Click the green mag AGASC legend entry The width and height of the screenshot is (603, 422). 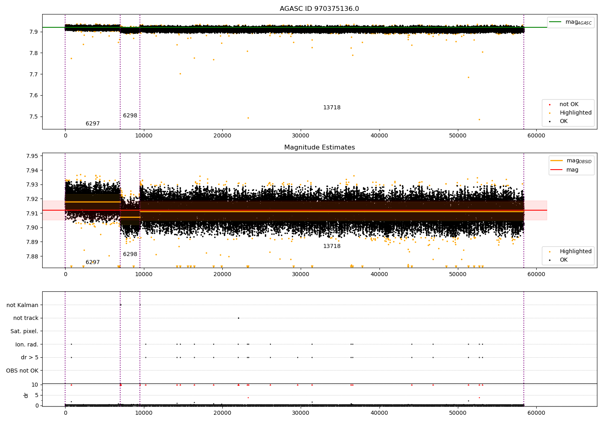(x=570, y=22)
